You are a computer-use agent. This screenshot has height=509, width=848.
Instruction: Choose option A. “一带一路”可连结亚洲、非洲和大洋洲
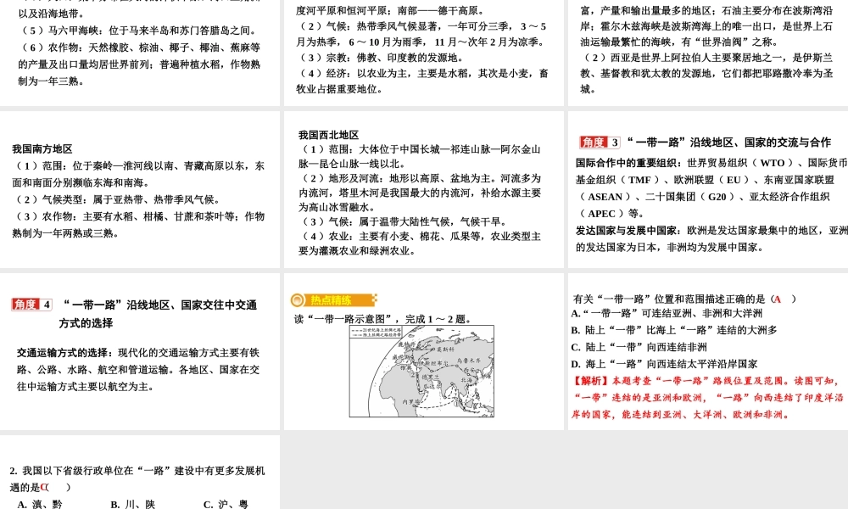click(667, 313)
